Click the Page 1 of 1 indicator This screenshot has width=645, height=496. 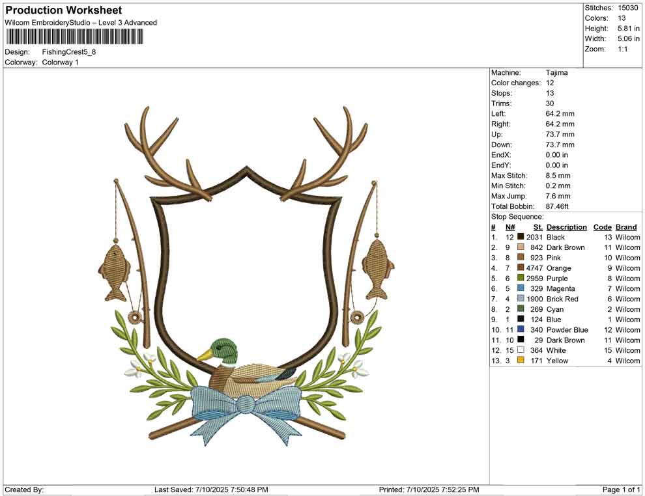(x=621, y=490)
